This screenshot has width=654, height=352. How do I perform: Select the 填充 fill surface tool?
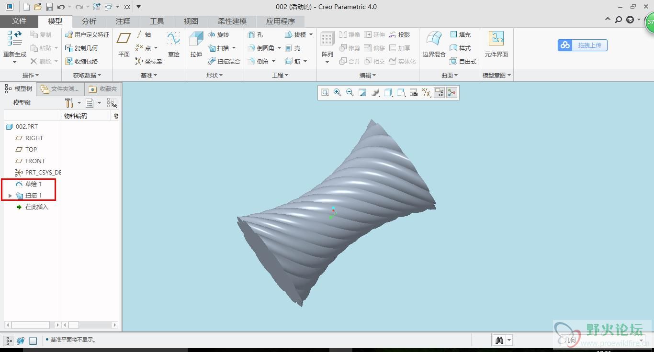[x=461, y=34]
